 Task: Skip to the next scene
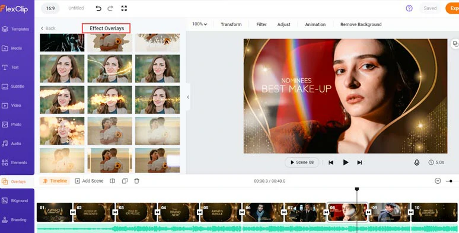[360, 162]
